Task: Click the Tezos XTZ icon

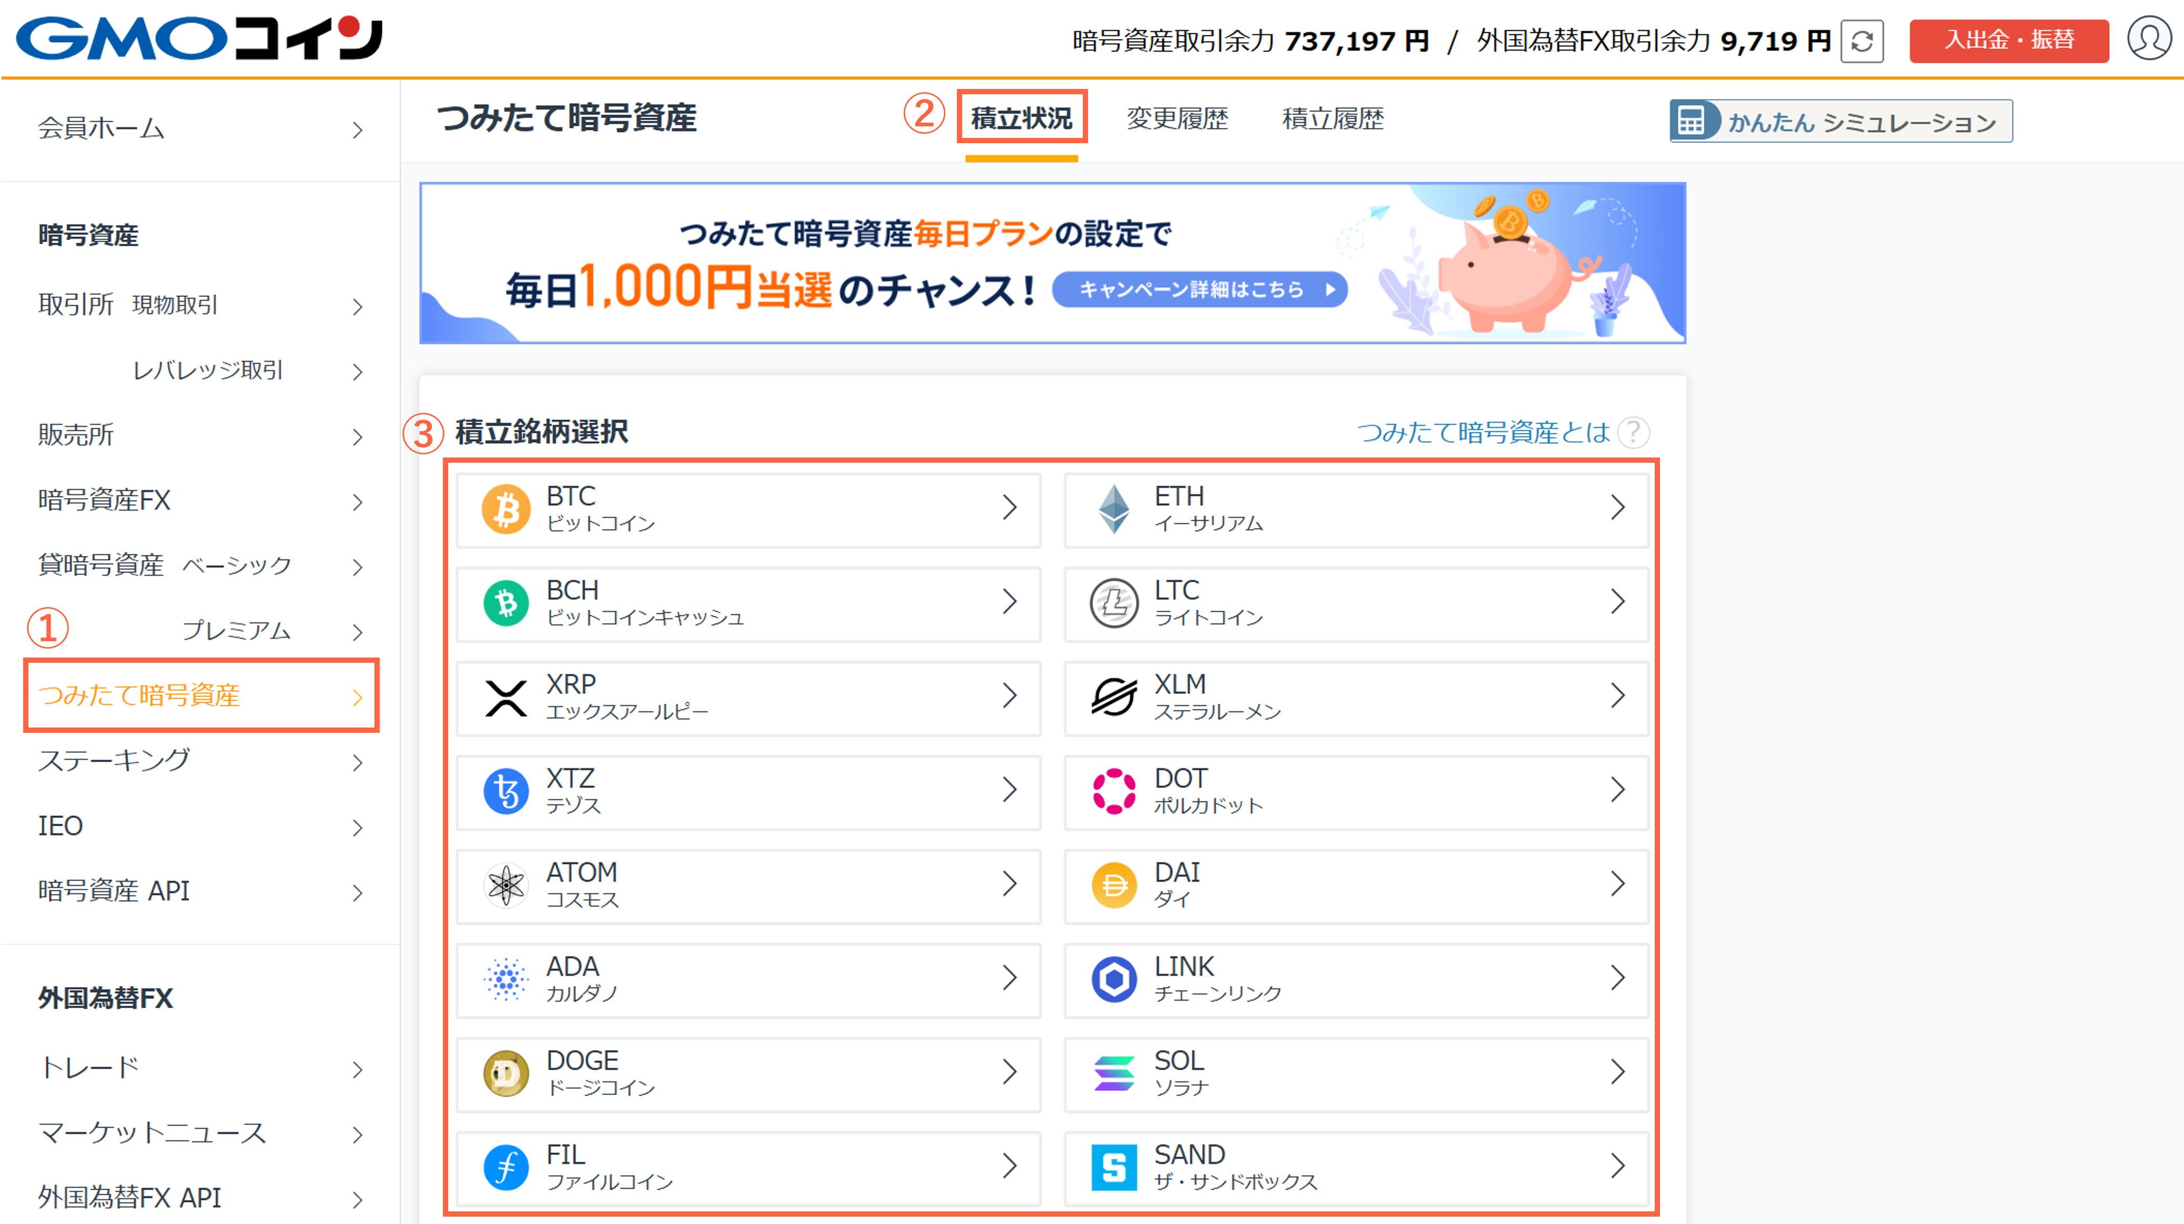Action: coord(506,791)
